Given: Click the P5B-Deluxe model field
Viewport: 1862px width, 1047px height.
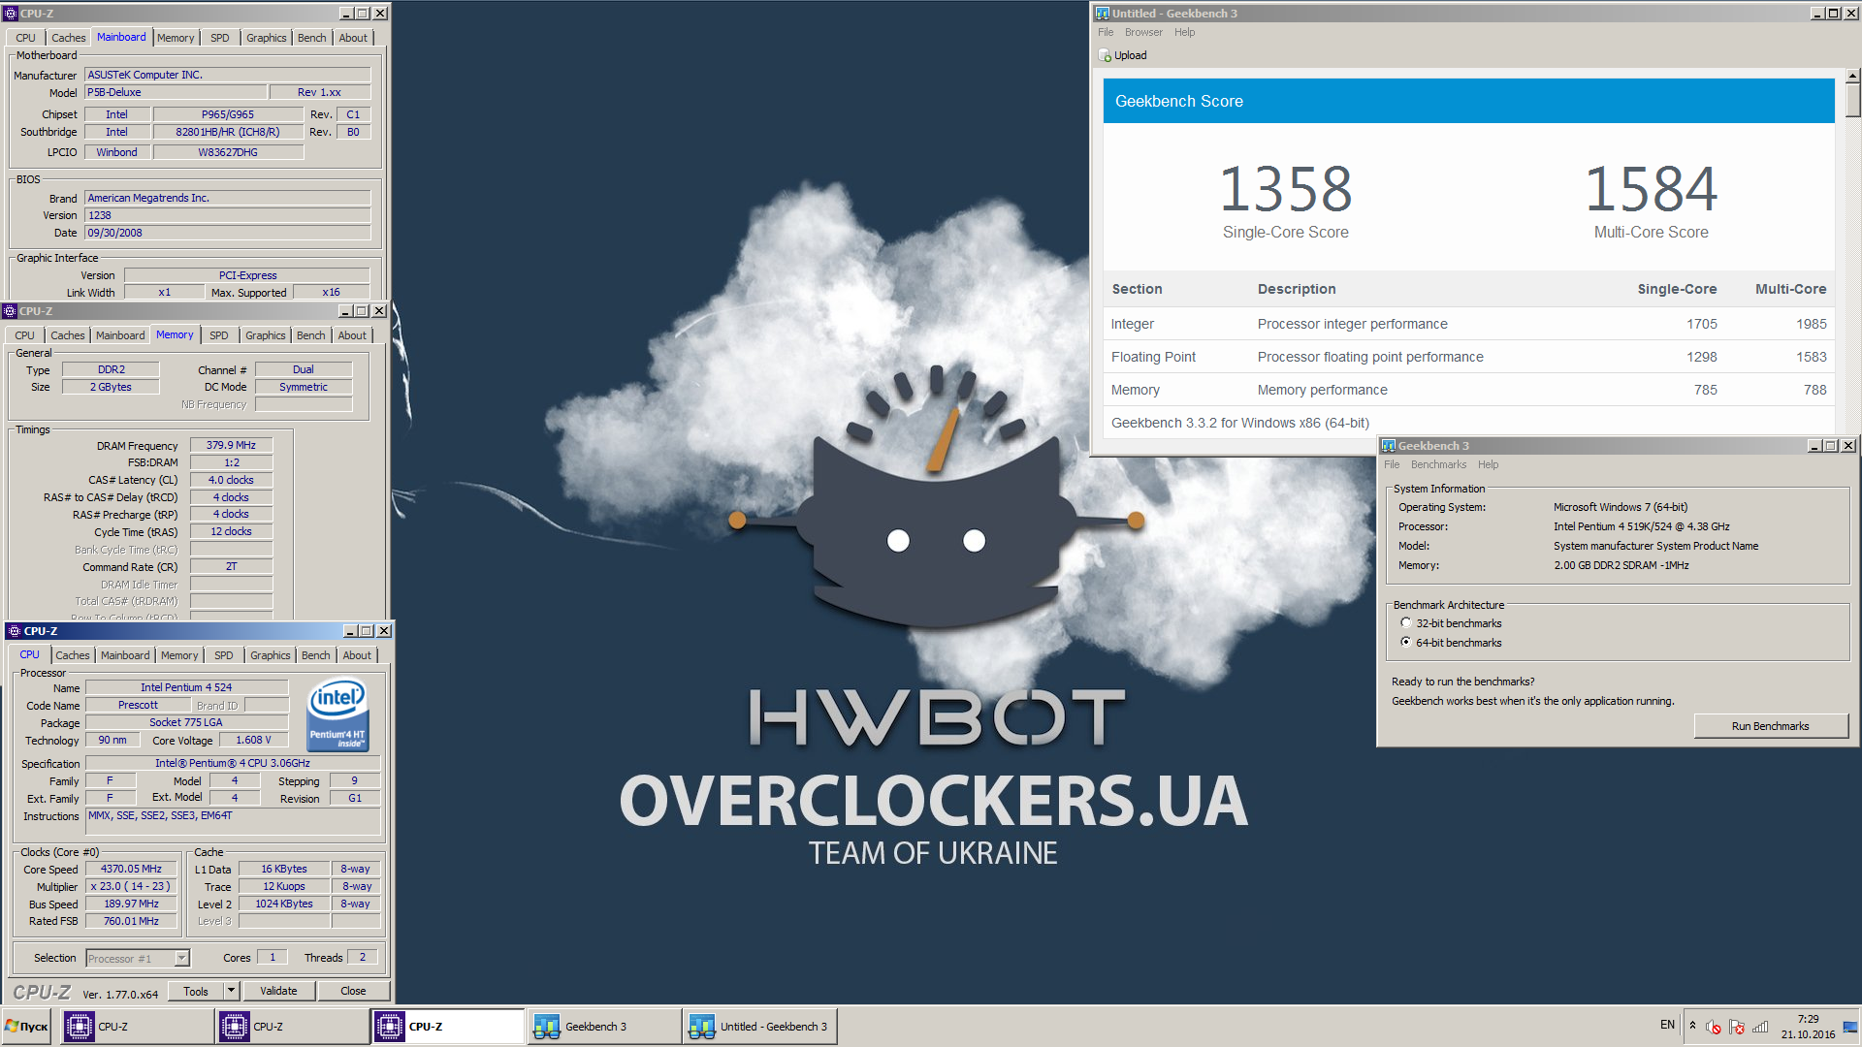Looking at the screenshot, I should pyautogui.click(x=176, y=92).
